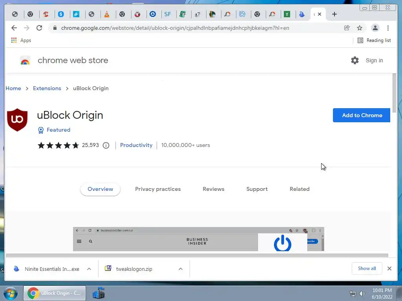Viewport: 402px width, 301px height.
Task: Click the Featured badge
Action: [54, 130]
